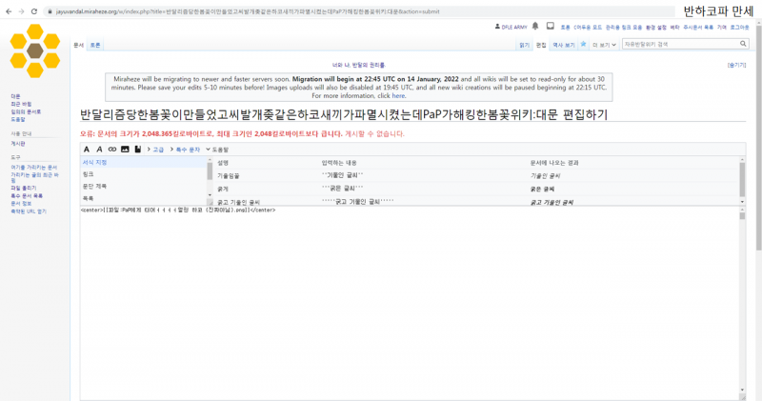Click the browser forward arrow
Screen dimensions: 762x401
tap(21, 11)
